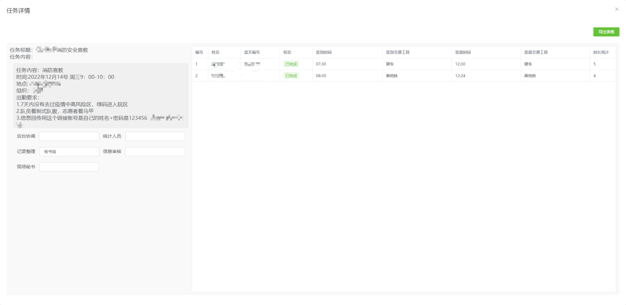Screen dimensions: 626x305
Task: Click the 状态 column header
Action: [287, 52]
